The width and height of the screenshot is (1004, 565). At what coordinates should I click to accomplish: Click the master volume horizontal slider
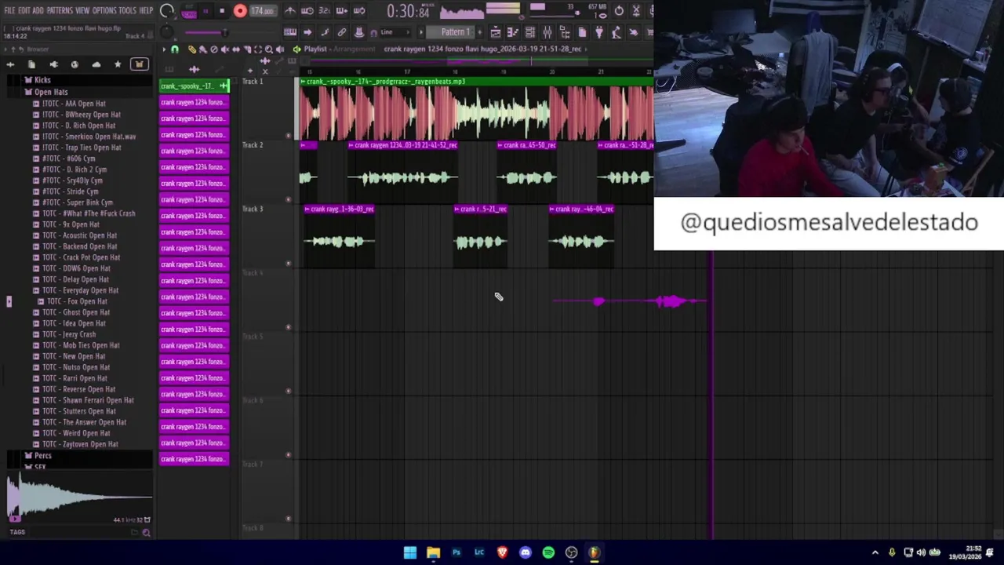tap(206, 32)
